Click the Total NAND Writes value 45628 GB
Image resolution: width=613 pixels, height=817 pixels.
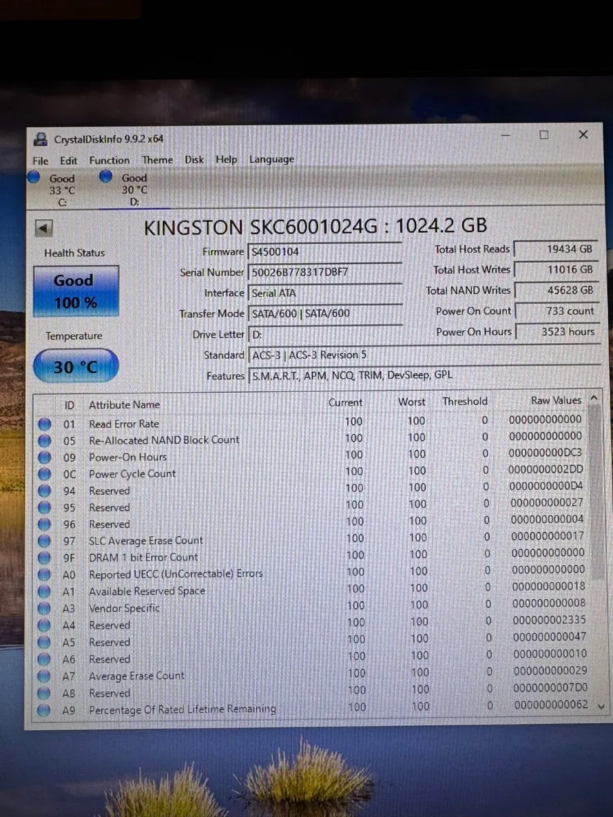pyautogui.click(x=556, y=290)
